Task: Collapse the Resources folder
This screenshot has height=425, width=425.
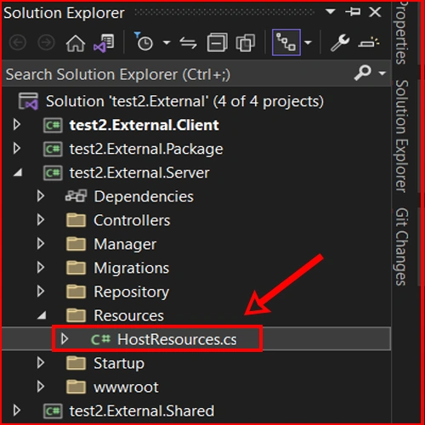Action: (42, 315)
